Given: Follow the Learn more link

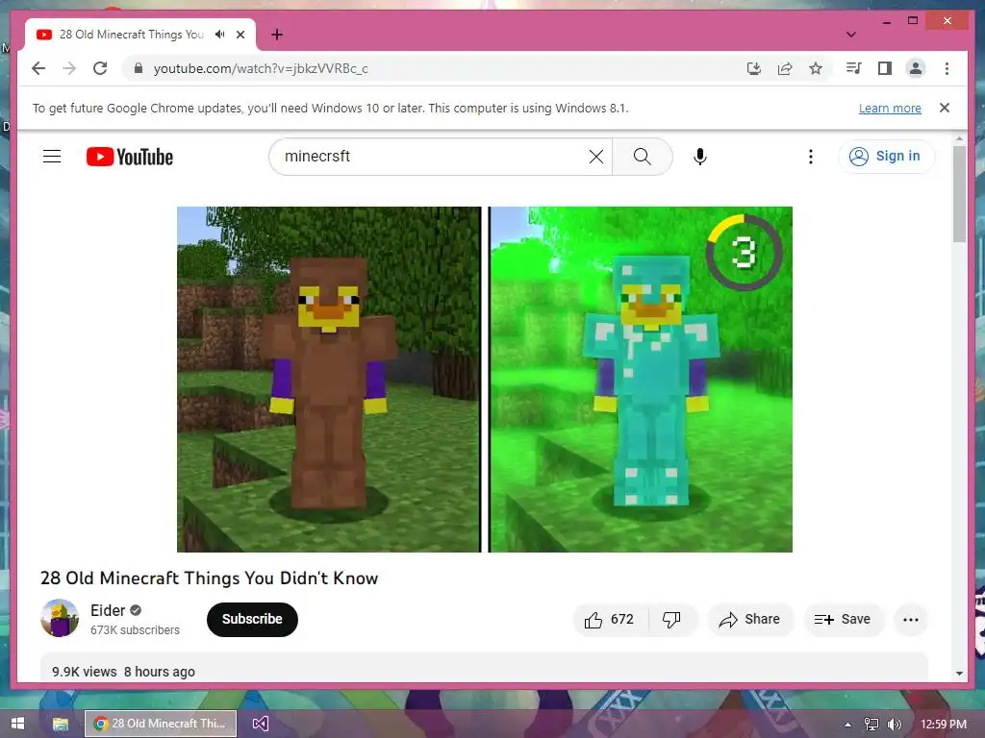Looking at the screenshot, I should click(890, 108).
